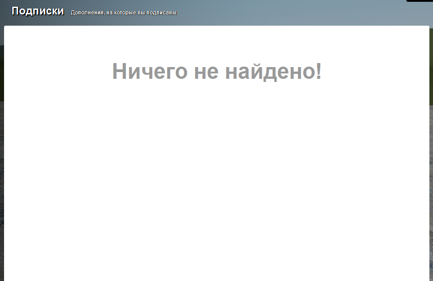Click the Подписки heading

[x=38, y=11]
